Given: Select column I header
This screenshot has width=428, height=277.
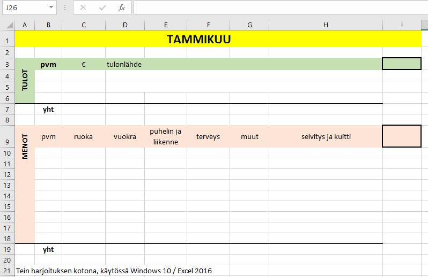Looking at the screenshot, I should point(402,25).
